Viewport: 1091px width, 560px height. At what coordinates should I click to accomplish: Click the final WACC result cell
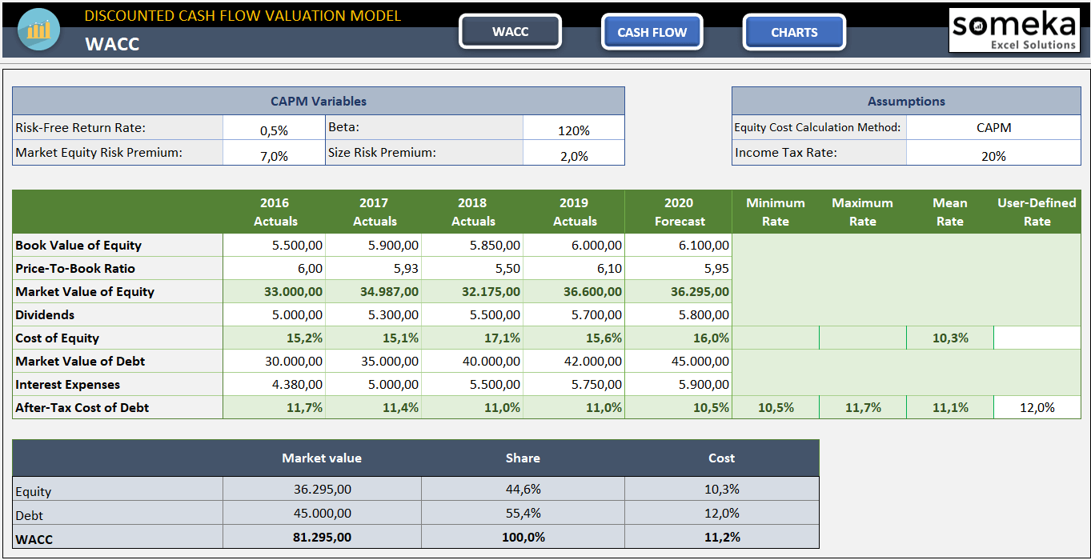[x=720, y=538]
